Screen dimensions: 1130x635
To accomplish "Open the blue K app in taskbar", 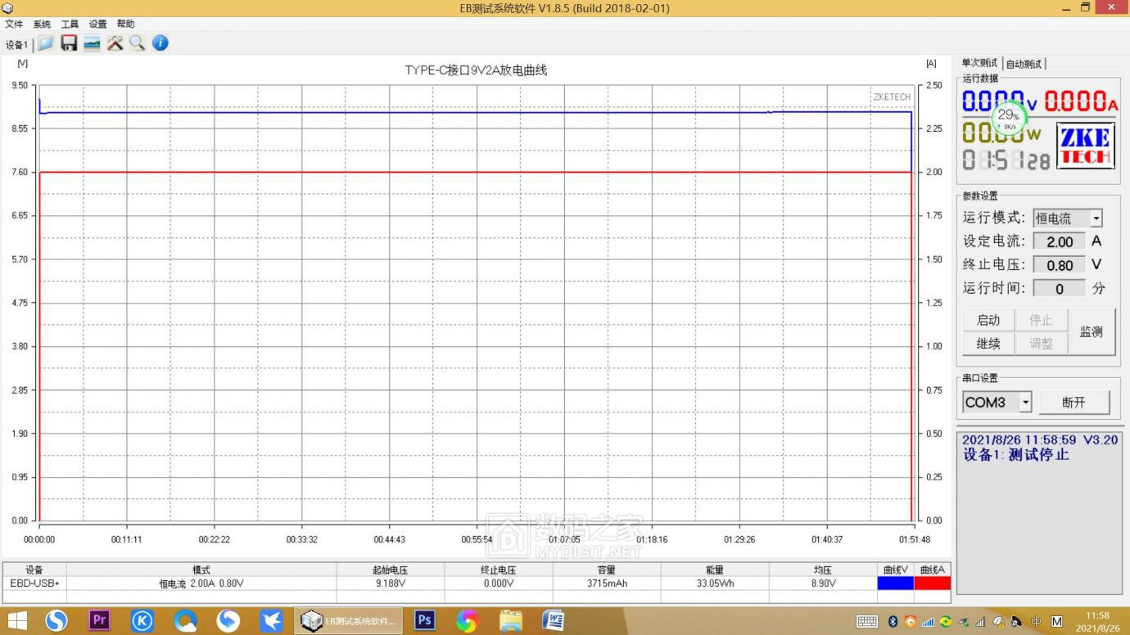I will pyautogui.click(x=142, y=621).
